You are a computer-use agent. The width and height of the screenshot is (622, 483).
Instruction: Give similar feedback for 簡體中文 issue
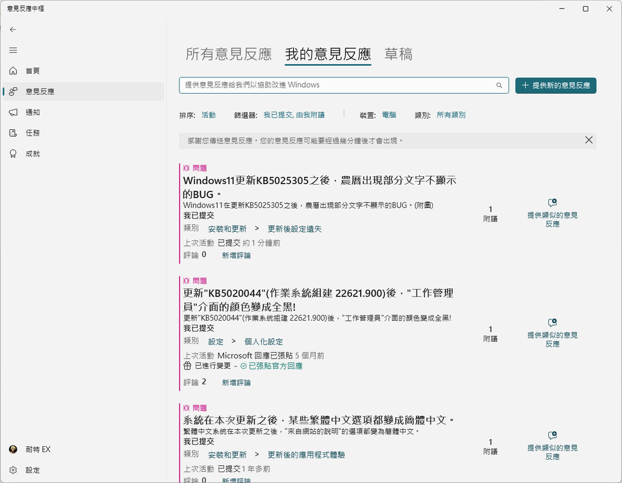(552, 446)
